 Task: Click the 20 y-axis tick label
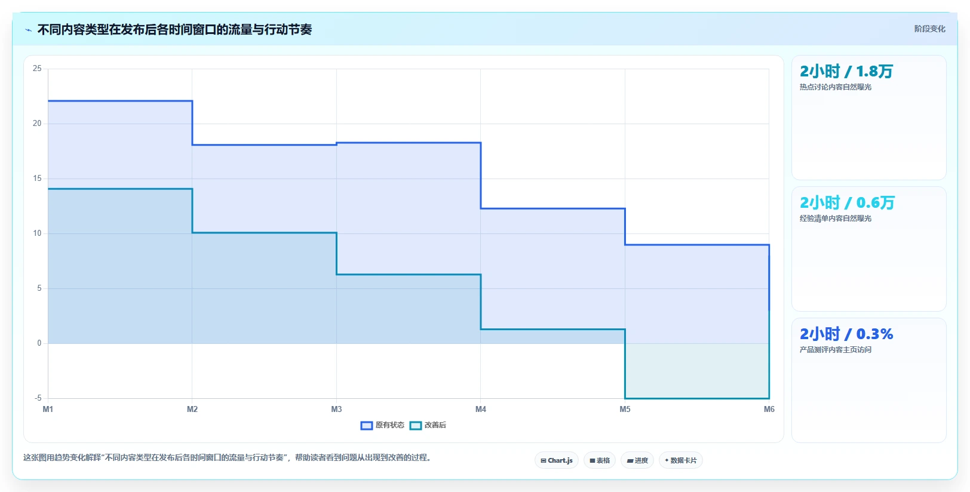pyautogui.click(x=37, y=124)
